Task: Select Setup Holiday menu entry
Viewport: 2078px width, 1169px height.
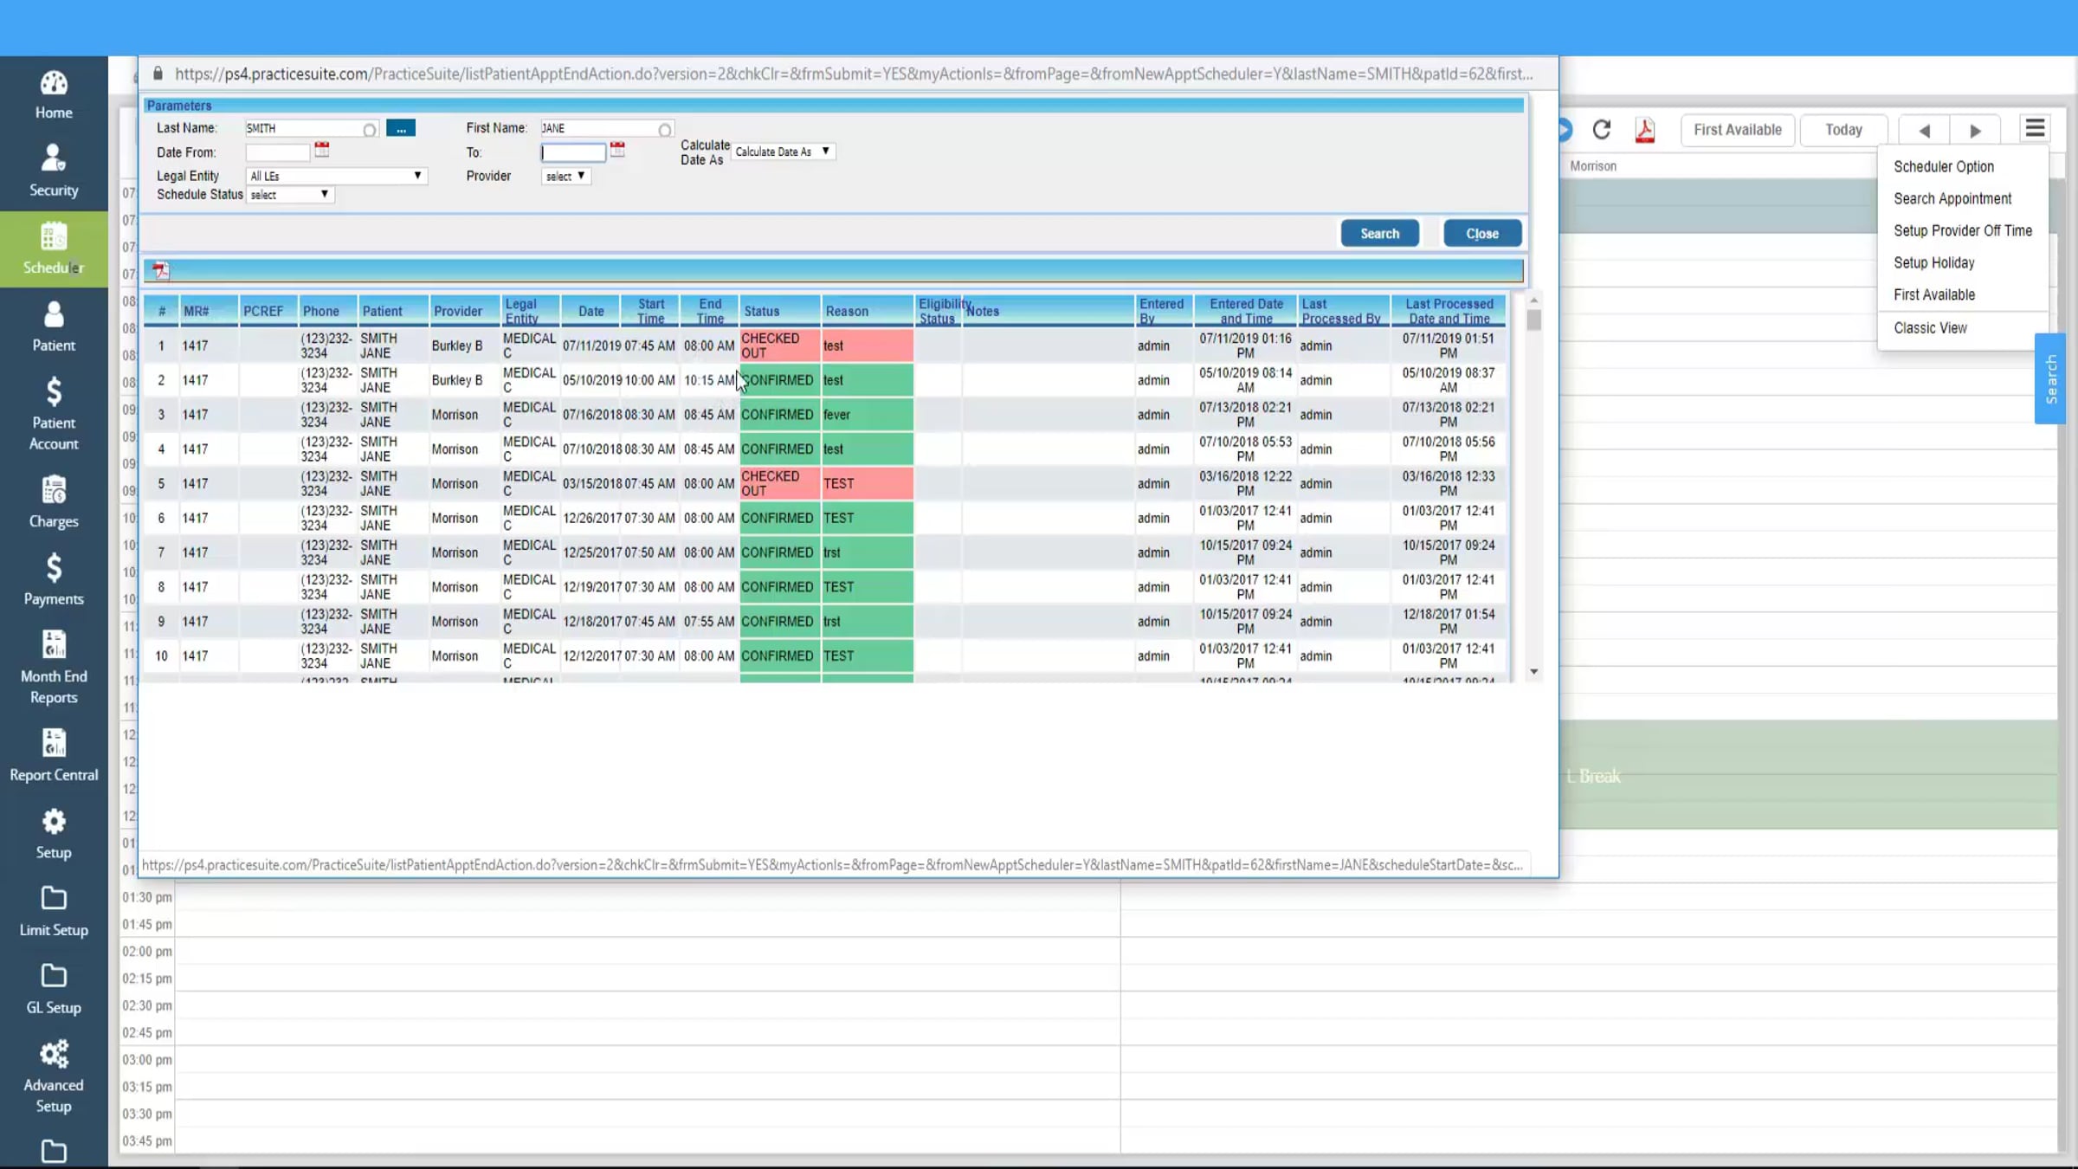Action: coord(1934,262)
